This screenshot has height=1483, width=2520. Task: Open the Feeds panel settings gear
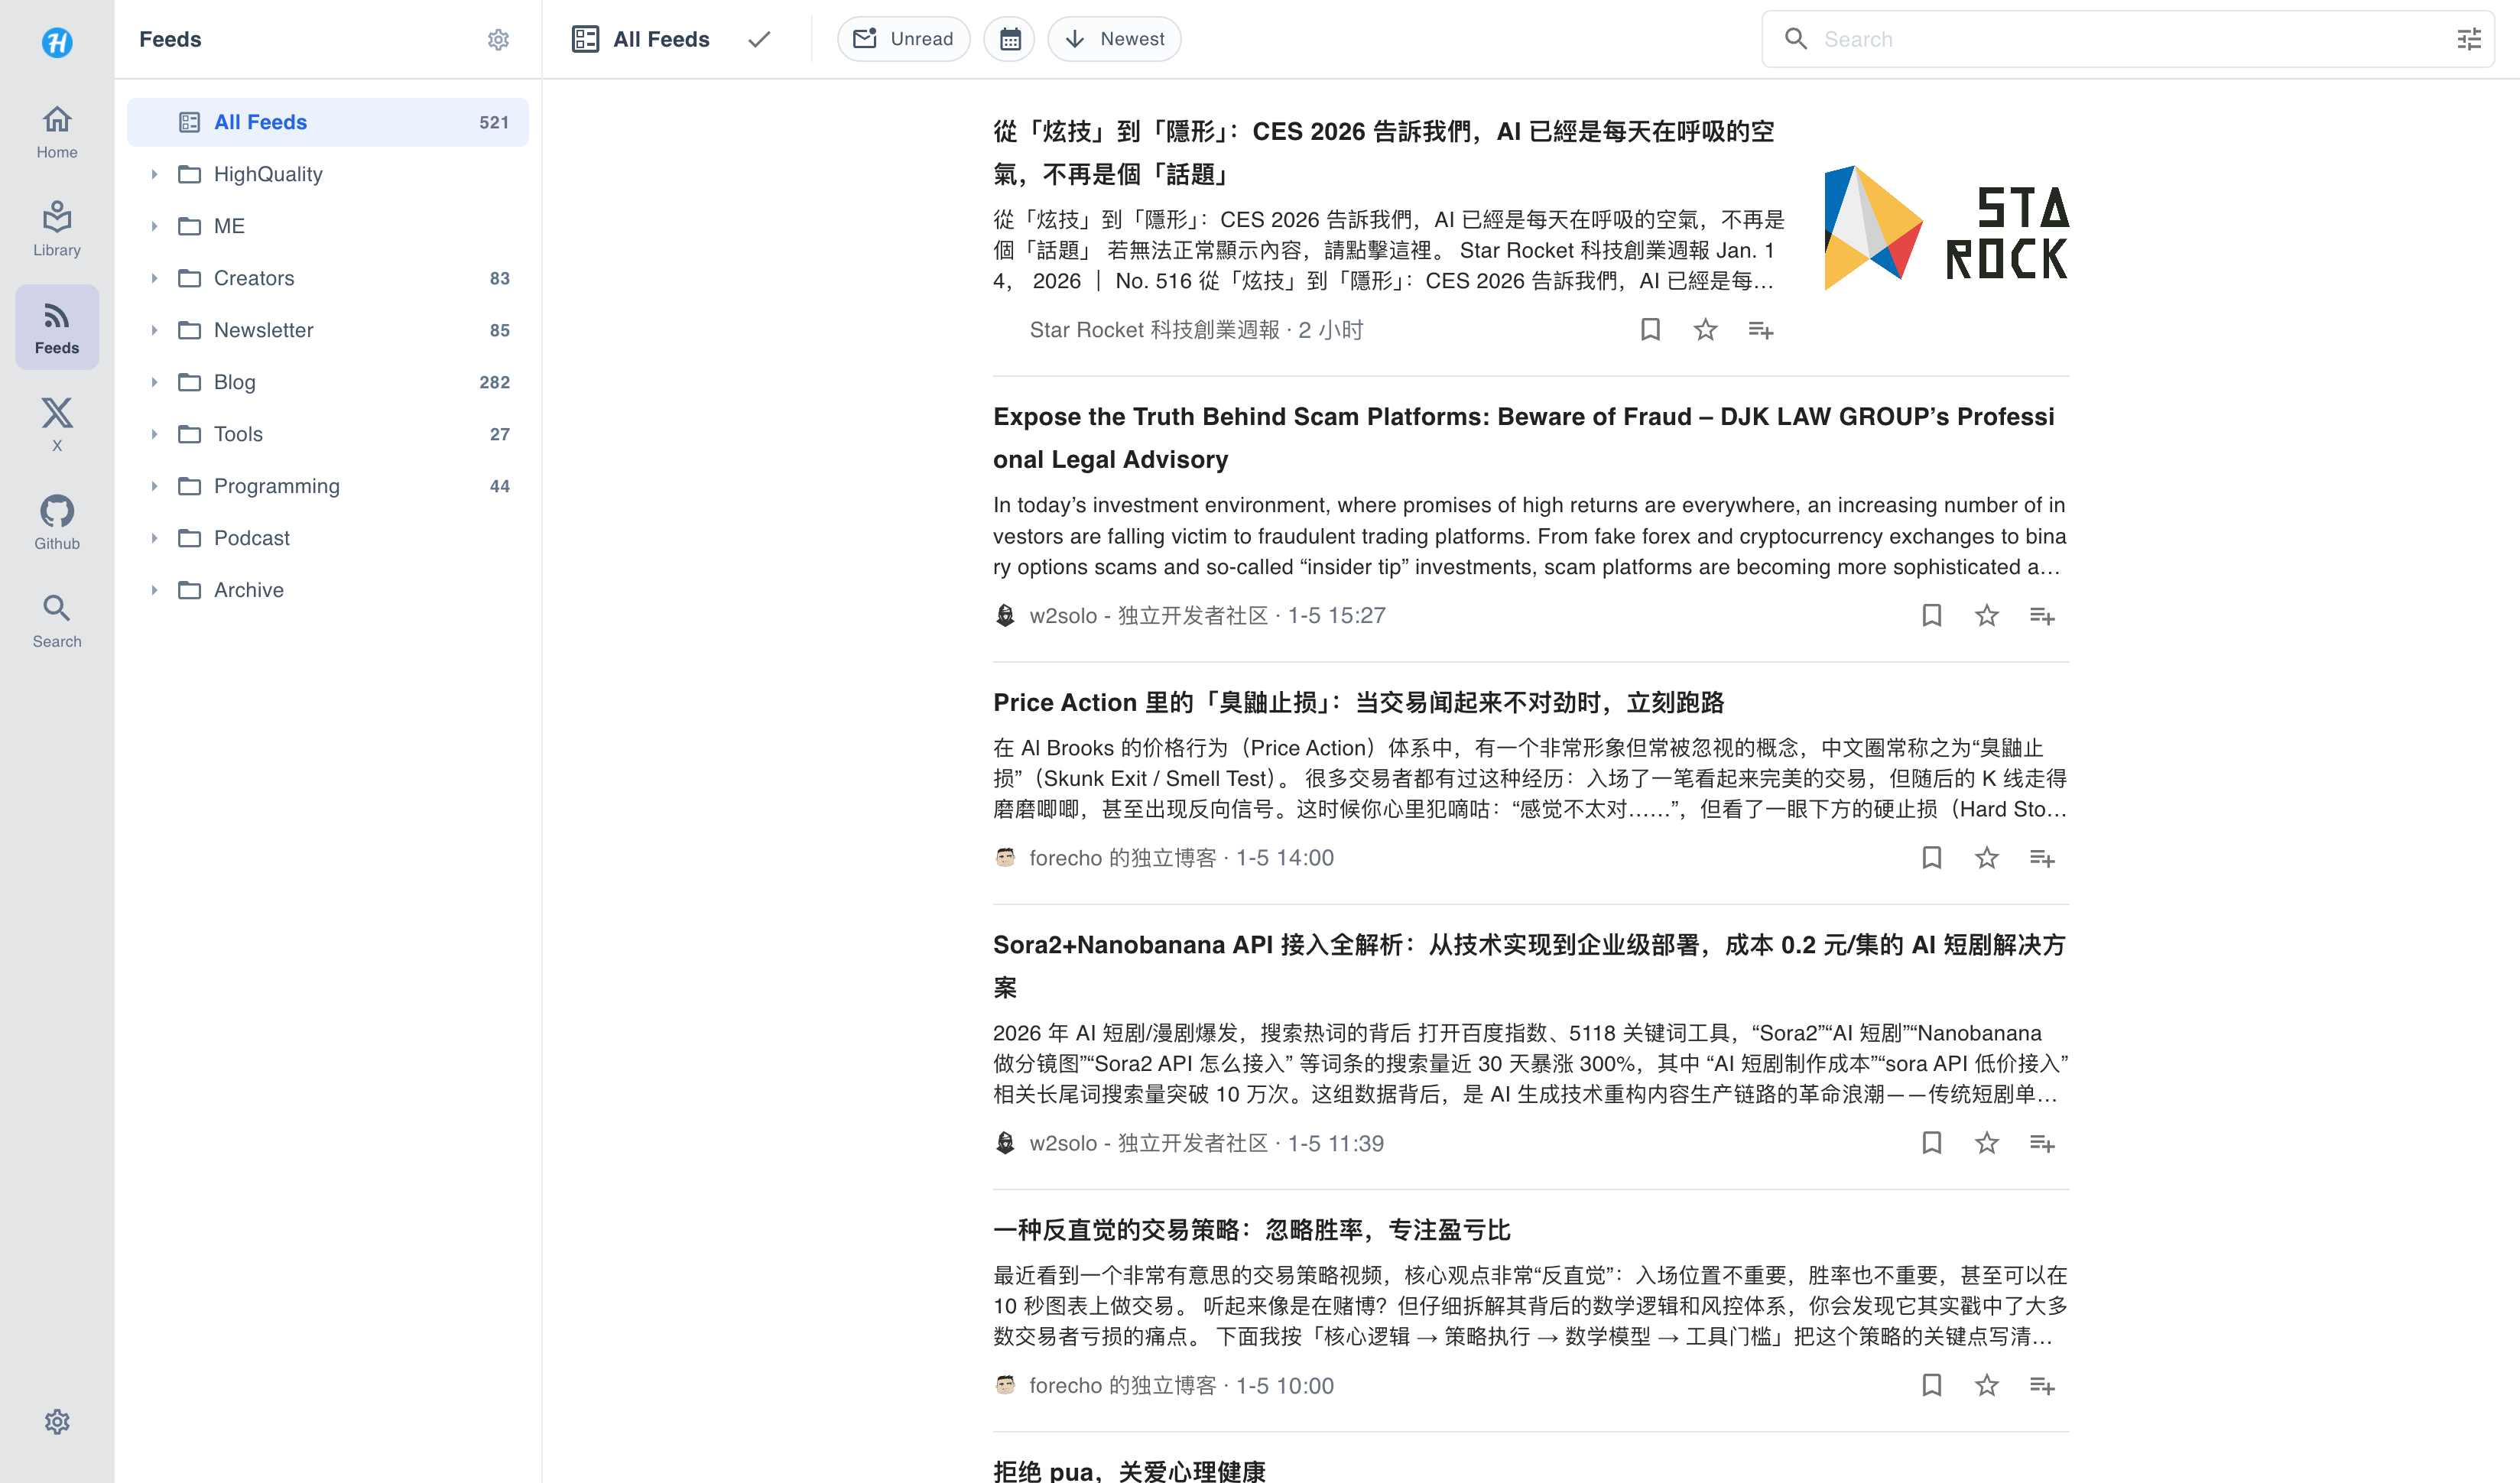(x=498, y=40)
